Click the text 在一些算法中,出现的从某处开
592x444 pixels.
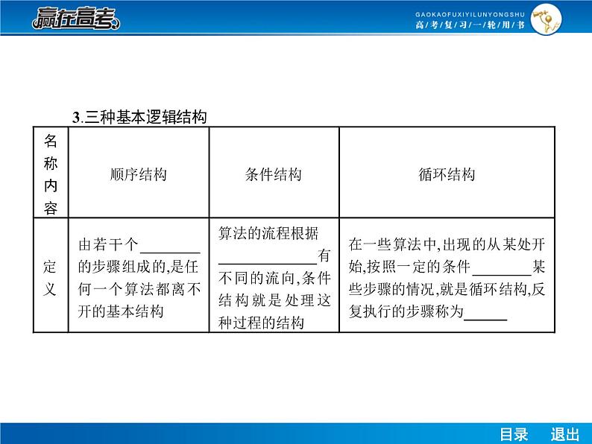447,244
